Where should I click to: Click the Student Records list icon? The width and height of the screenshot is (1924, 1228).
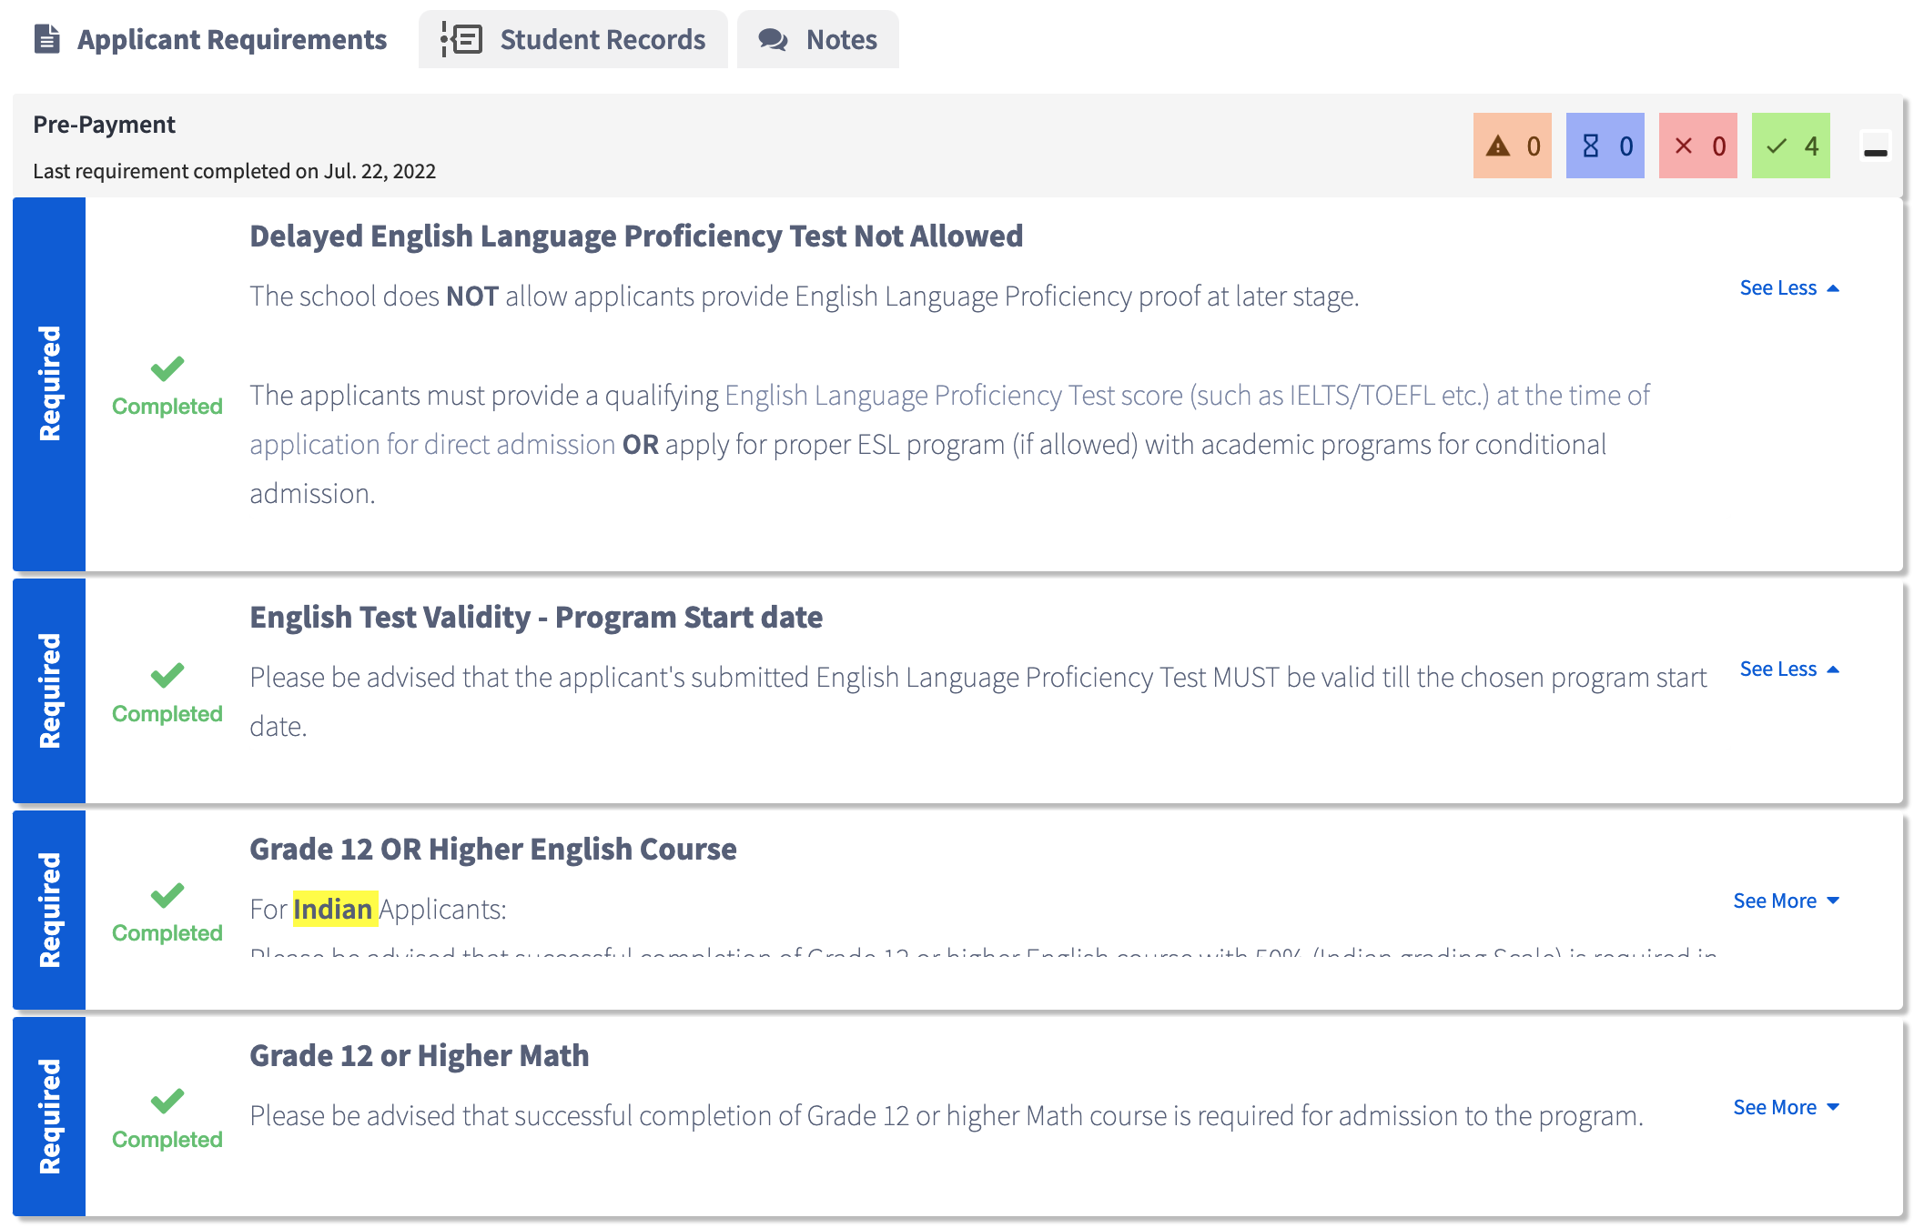pos(461,39)
